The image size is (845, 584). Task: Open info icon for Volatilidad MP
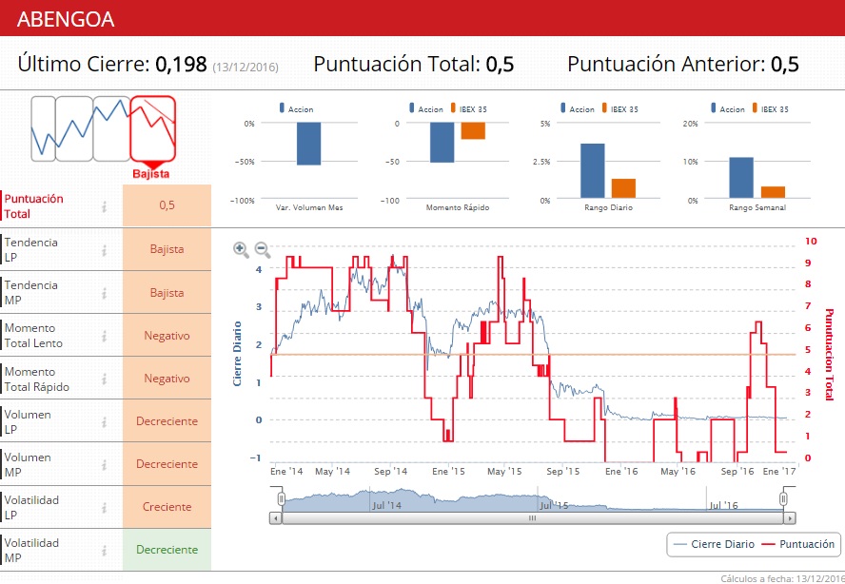[104, 550]
